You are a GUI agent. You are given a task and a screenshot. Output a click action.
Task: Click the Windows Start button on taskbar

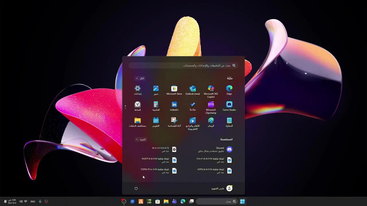pyautogui.click(x=242, y=201)
